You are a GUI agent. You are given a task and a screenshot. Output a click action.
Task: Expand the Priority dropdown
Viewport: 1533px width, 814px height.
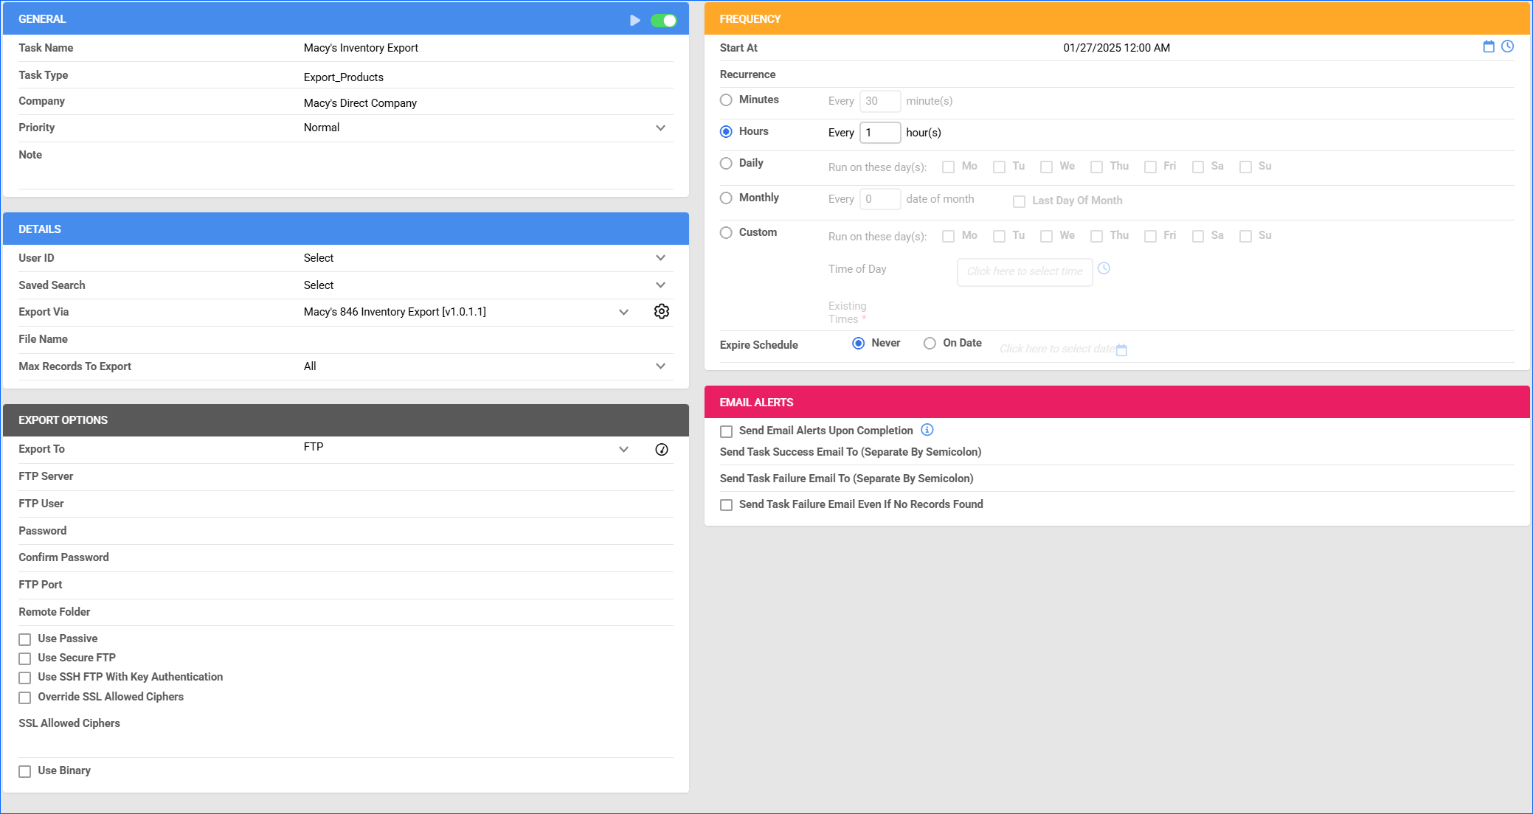coord(661,128)
